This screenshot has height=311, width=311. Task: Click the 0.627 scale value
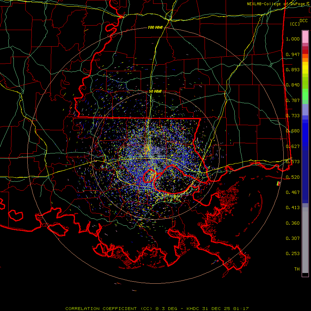pos(293,147)
